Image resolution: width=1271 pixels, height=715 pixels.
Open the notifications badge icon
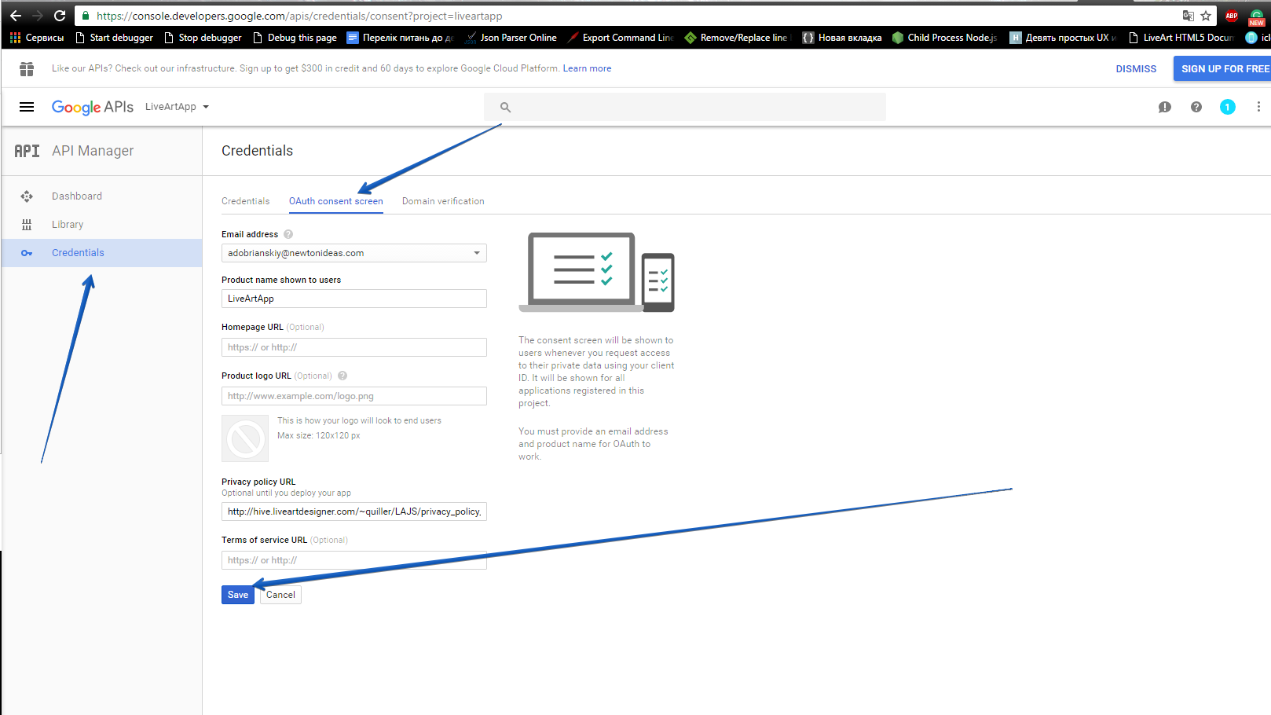click(1228, 107)
